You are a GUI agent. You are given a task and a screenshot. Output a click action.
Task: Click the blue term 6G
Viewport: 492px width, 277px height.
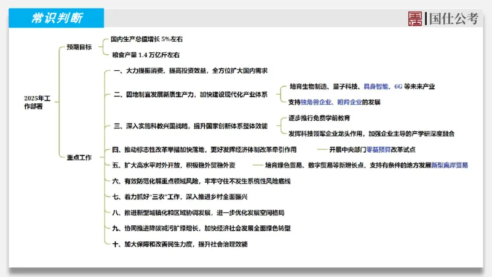click(398, 86)
